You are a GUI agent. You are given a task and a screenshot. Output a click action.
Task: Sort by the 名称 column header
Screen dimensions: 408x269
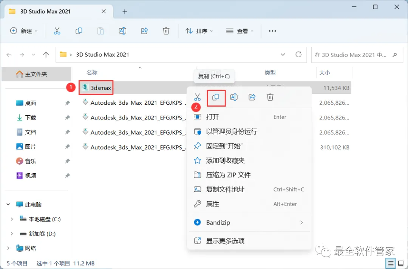92,73
